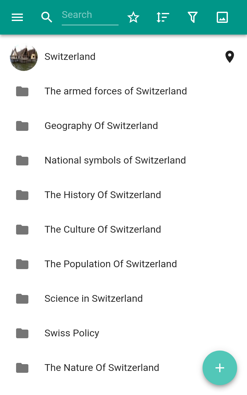
Task: Open Science in Switzerland category
Action: pos(93,299)
